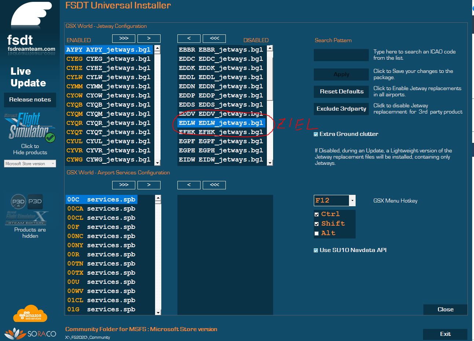Select 00NY services.spb entry
The height and width of the screenshot is (341, 474).
(x=102, y=245)
